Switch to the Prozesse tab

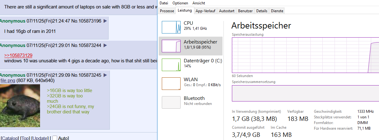(x=167, y=11)
